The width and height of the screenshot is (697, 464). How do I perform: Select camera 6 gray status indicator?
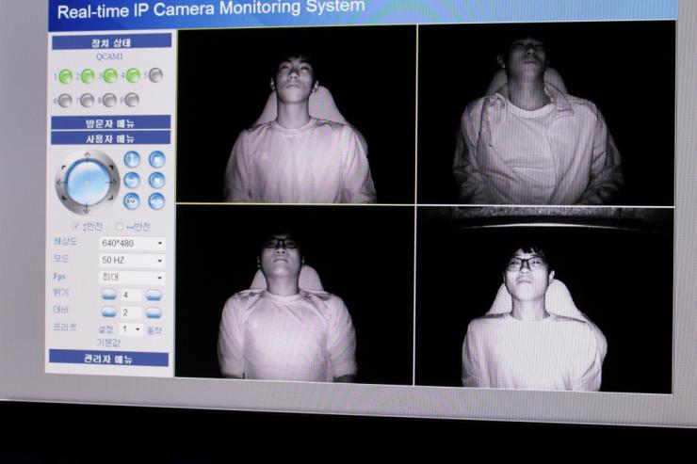coord(65,101)
